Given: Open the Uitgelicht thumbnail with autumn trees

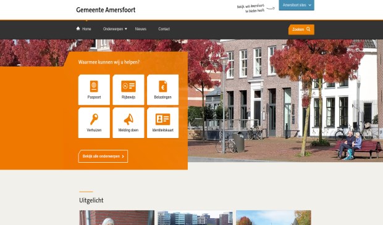Looking at the screenshot, I should [274, 218].
